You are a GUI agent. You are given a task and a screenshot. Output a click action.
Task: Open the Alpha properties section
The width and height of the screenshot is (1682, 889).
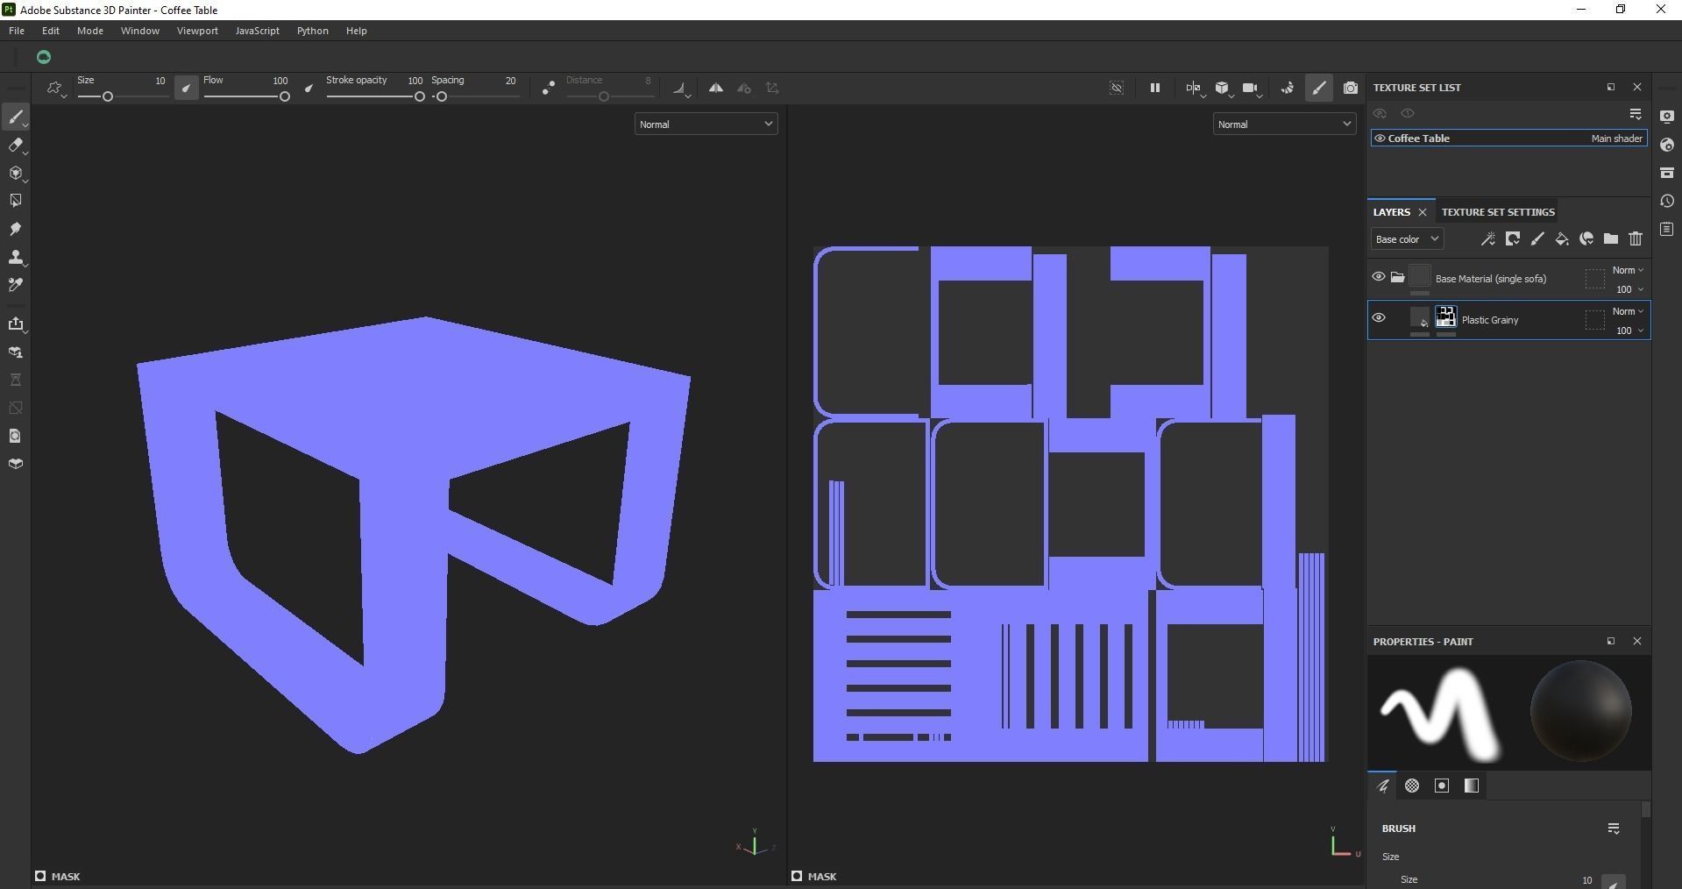(x=1412, y=786)
